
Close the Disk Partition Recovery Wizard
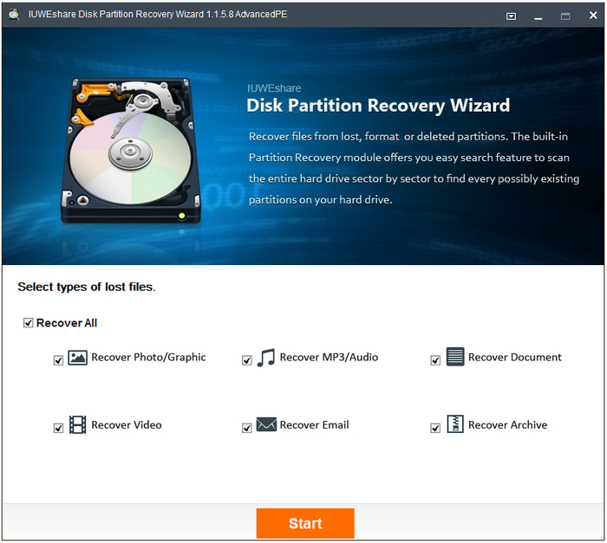click(x=590, y=16)
